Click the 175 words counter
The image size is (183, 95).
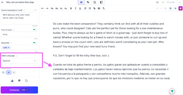pos(170,2)
